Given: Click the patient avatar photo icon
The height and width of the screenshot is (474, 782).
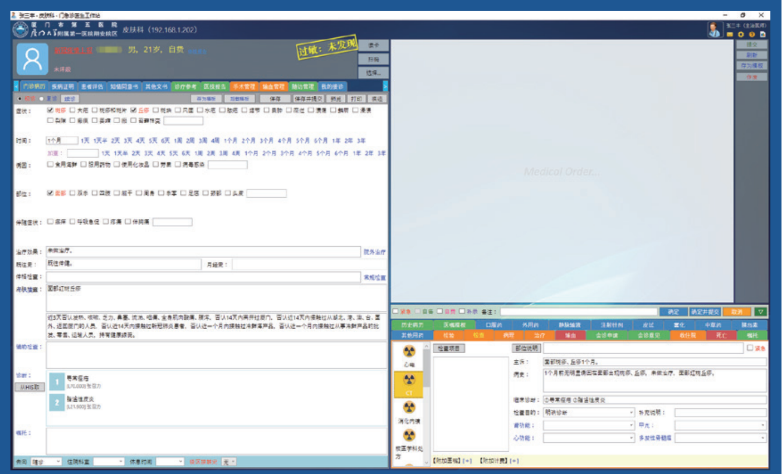Looking at the screenshot, I should click(x=32, y=58).
